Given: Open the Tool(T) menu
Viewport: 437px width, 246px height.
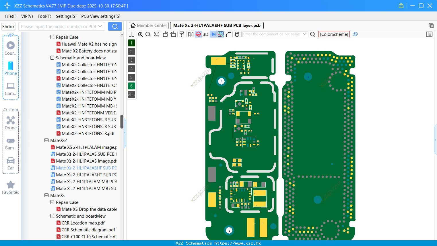Looking at the screenshot, I should tap(44, 16).
